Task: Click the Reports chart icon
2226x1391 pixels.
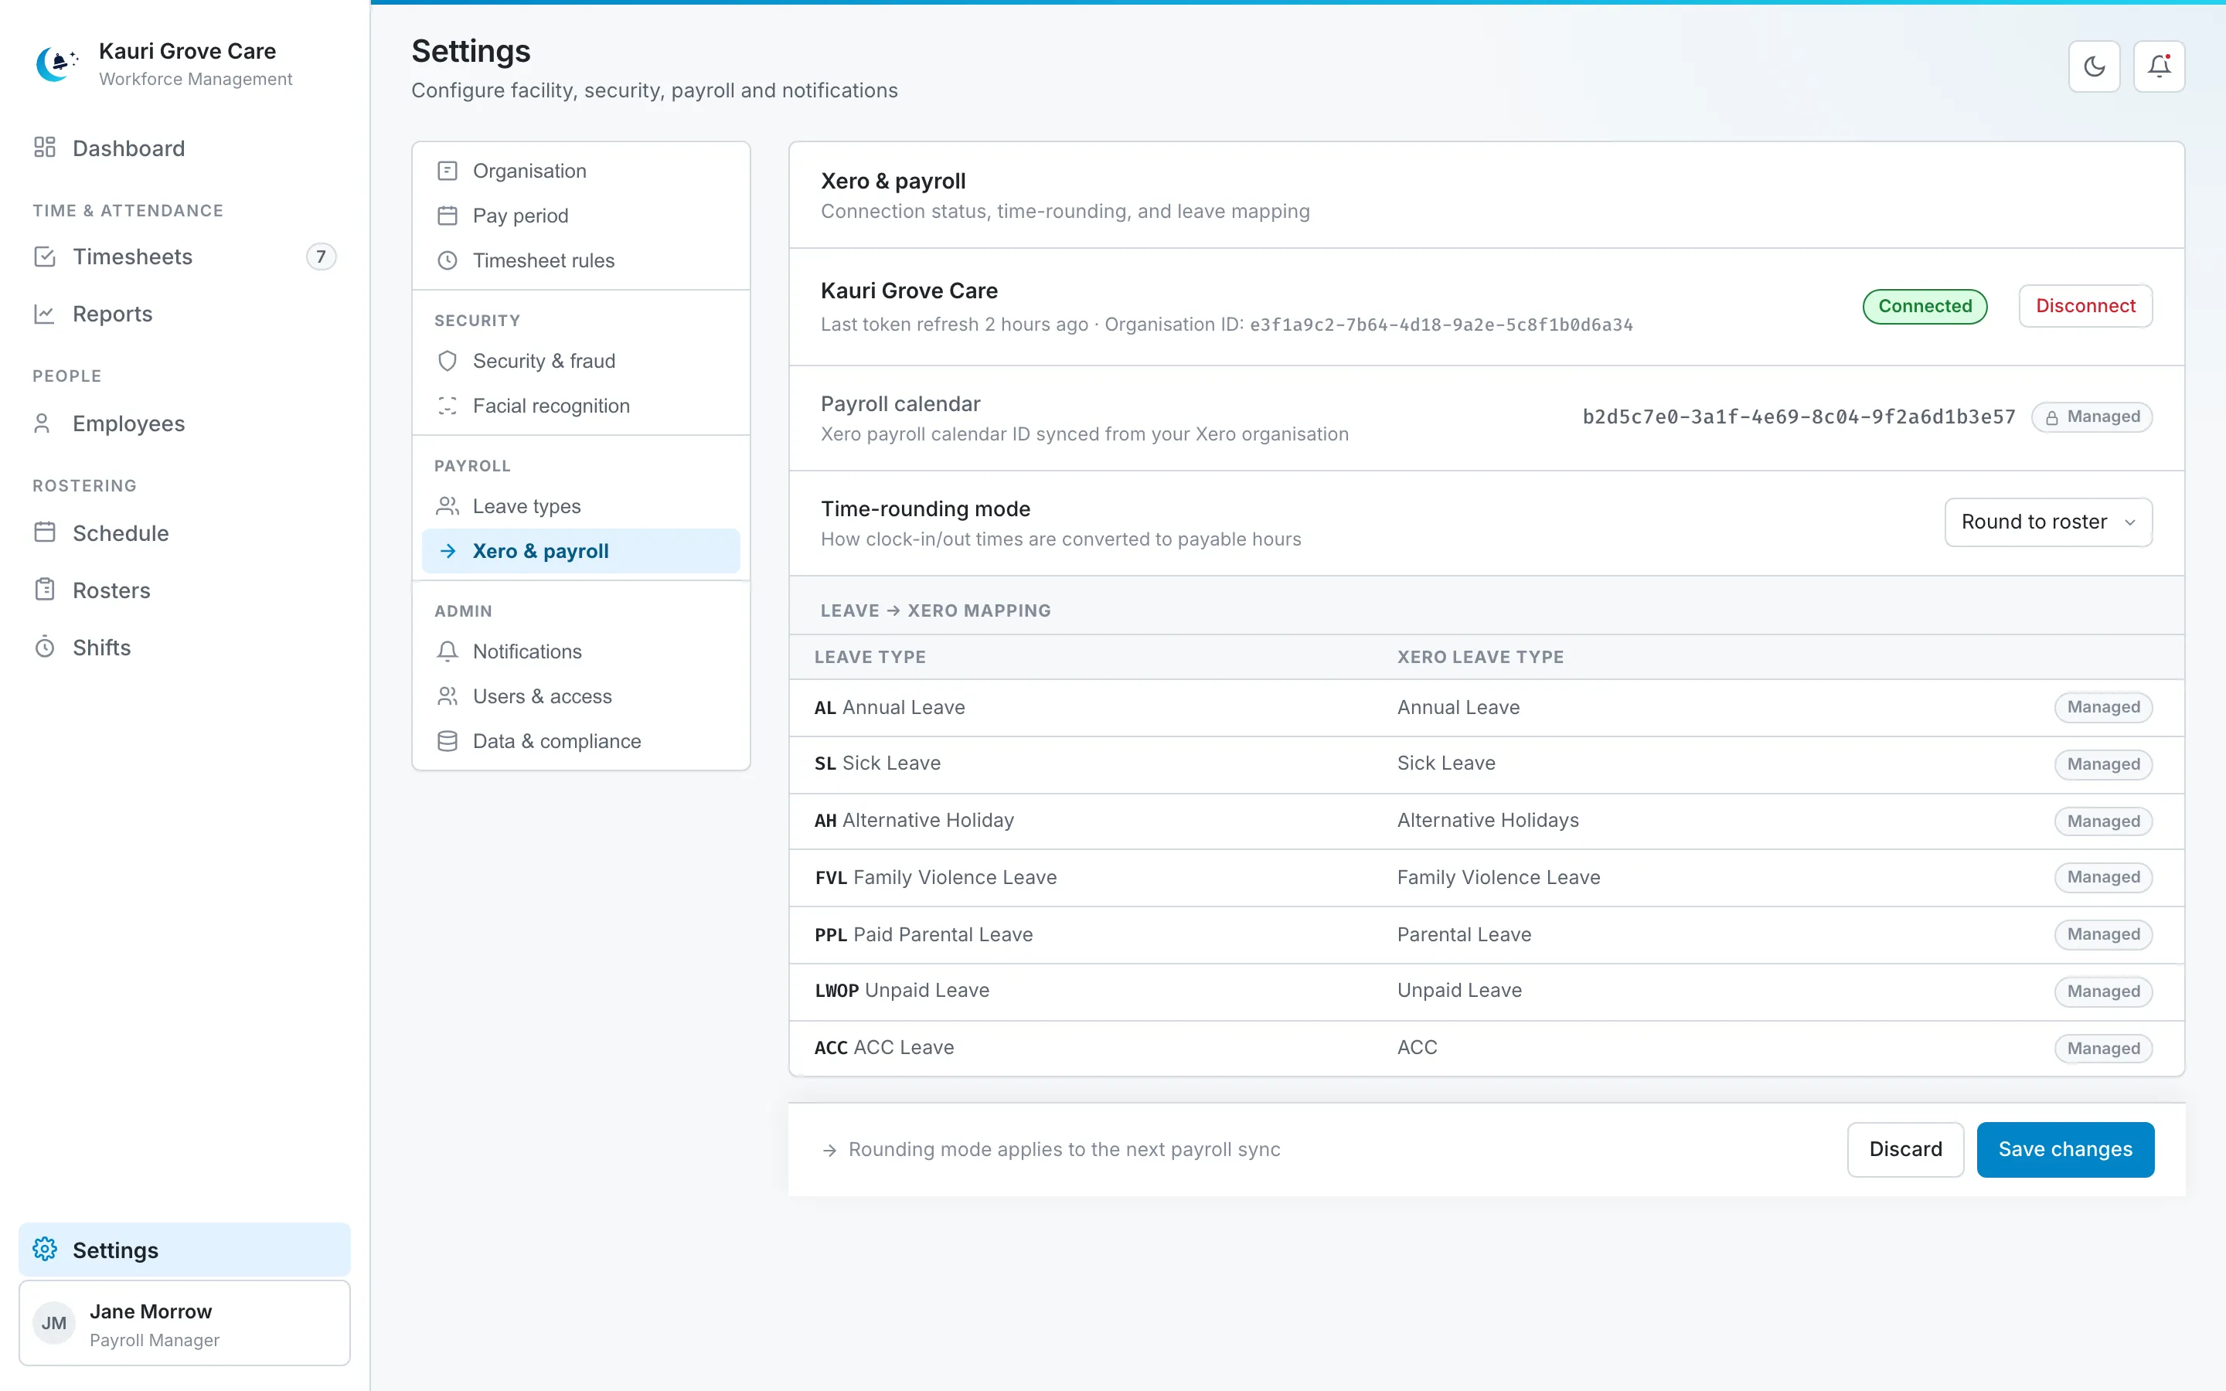Action: tap(44, 314)
